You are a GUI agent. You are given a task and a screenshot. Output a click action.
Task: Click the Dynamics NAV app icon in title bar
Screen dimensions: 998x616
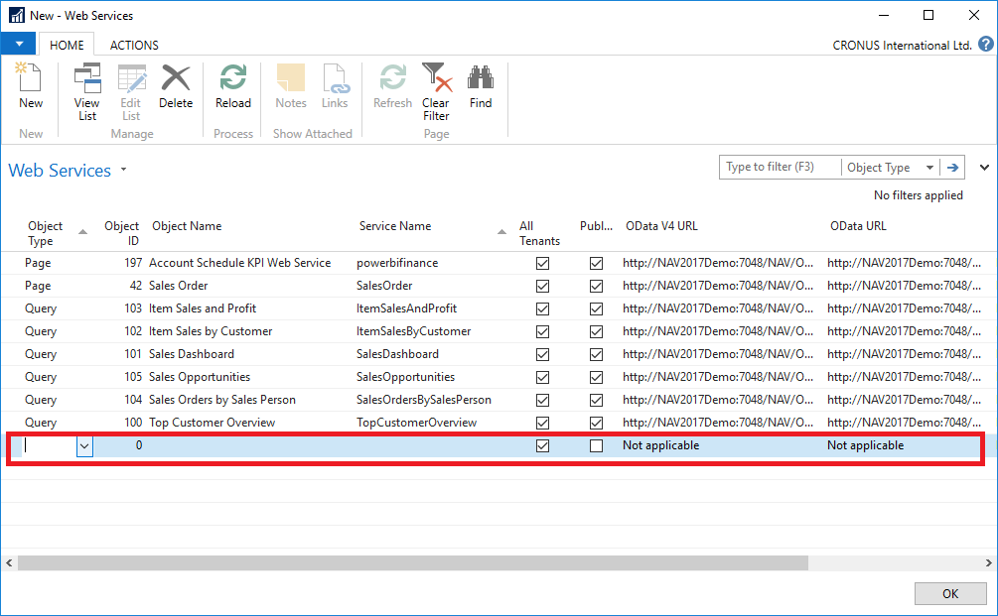(x=17, y=15)
